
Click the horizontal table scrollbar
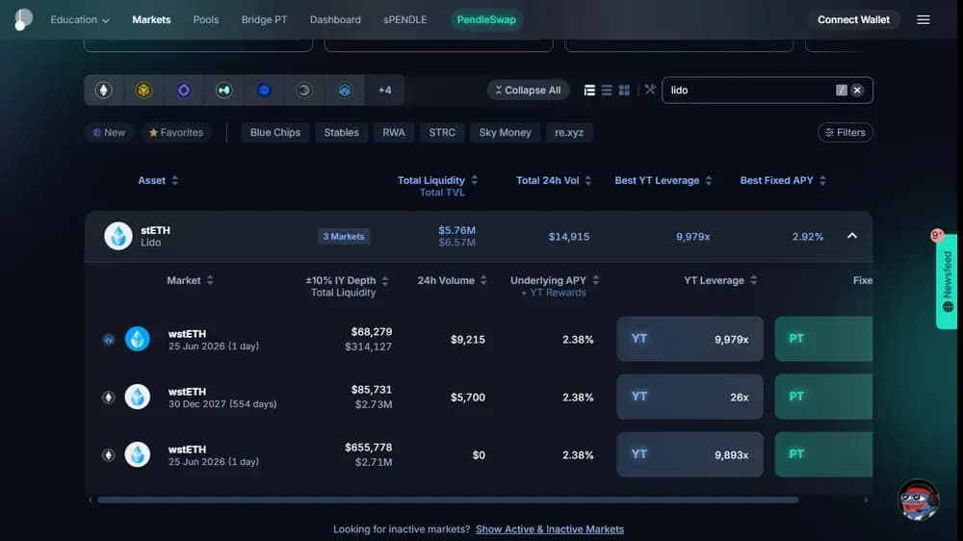[x=448, y=500]
